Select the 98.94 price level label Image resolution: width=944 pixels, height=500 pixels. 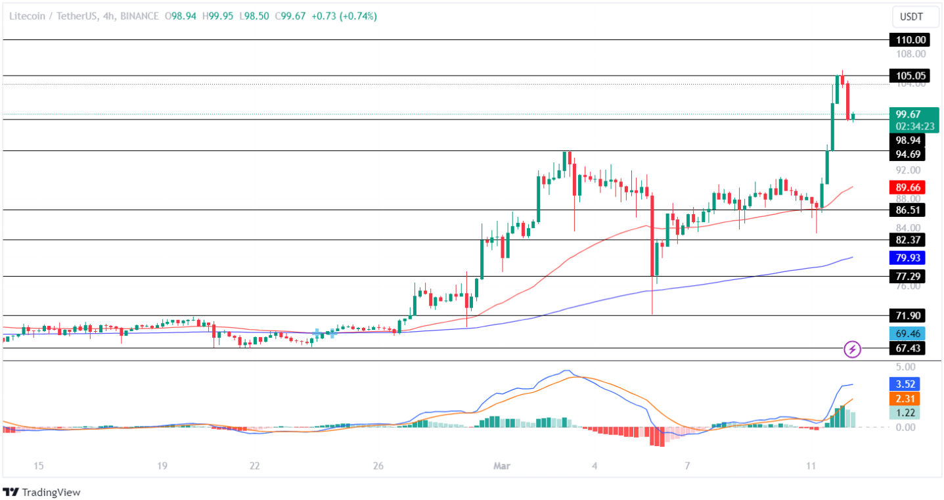(907, 141)
